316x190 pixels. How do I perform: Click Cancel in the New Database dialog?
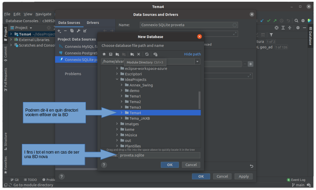(x=191, y=165)
